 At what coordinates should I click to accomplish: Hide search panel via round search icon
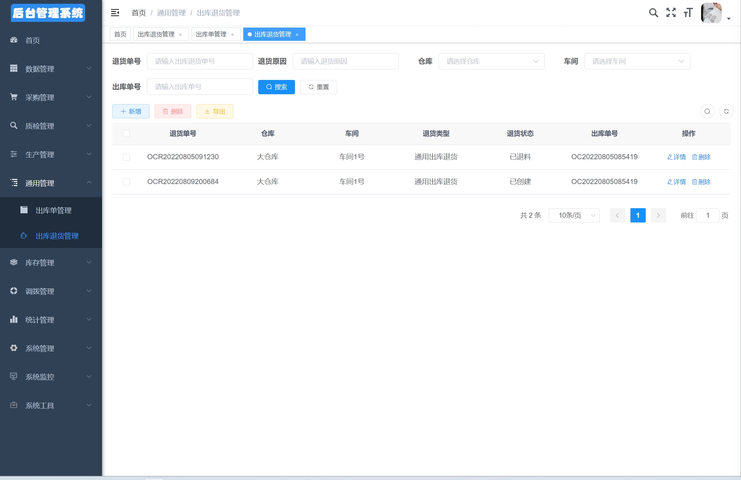coord(707,111)
